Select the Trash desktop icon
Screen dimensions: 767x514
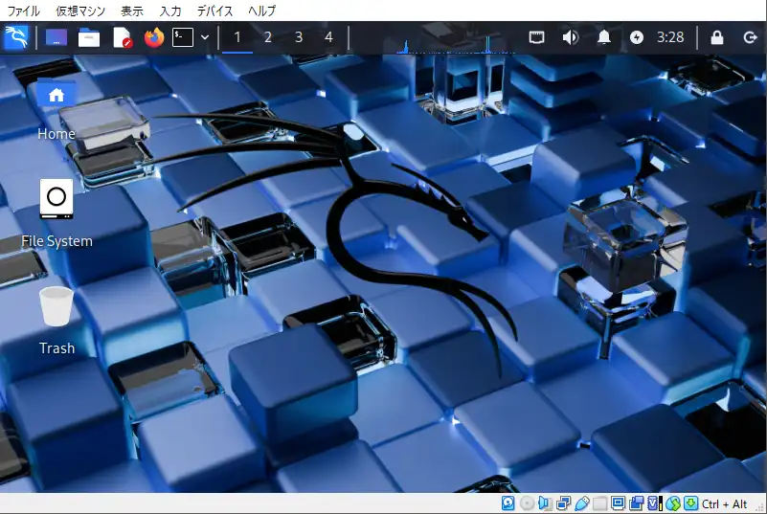(56, 321)
